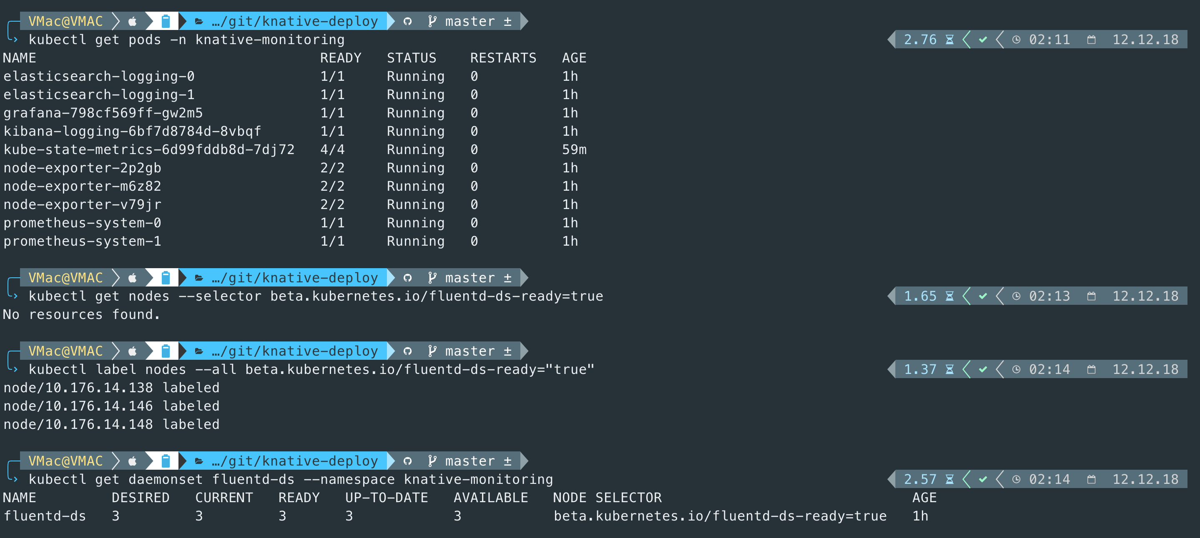Click the hourglass icon next to 2.76
The image size is (1200, 538).
(950, 40)
